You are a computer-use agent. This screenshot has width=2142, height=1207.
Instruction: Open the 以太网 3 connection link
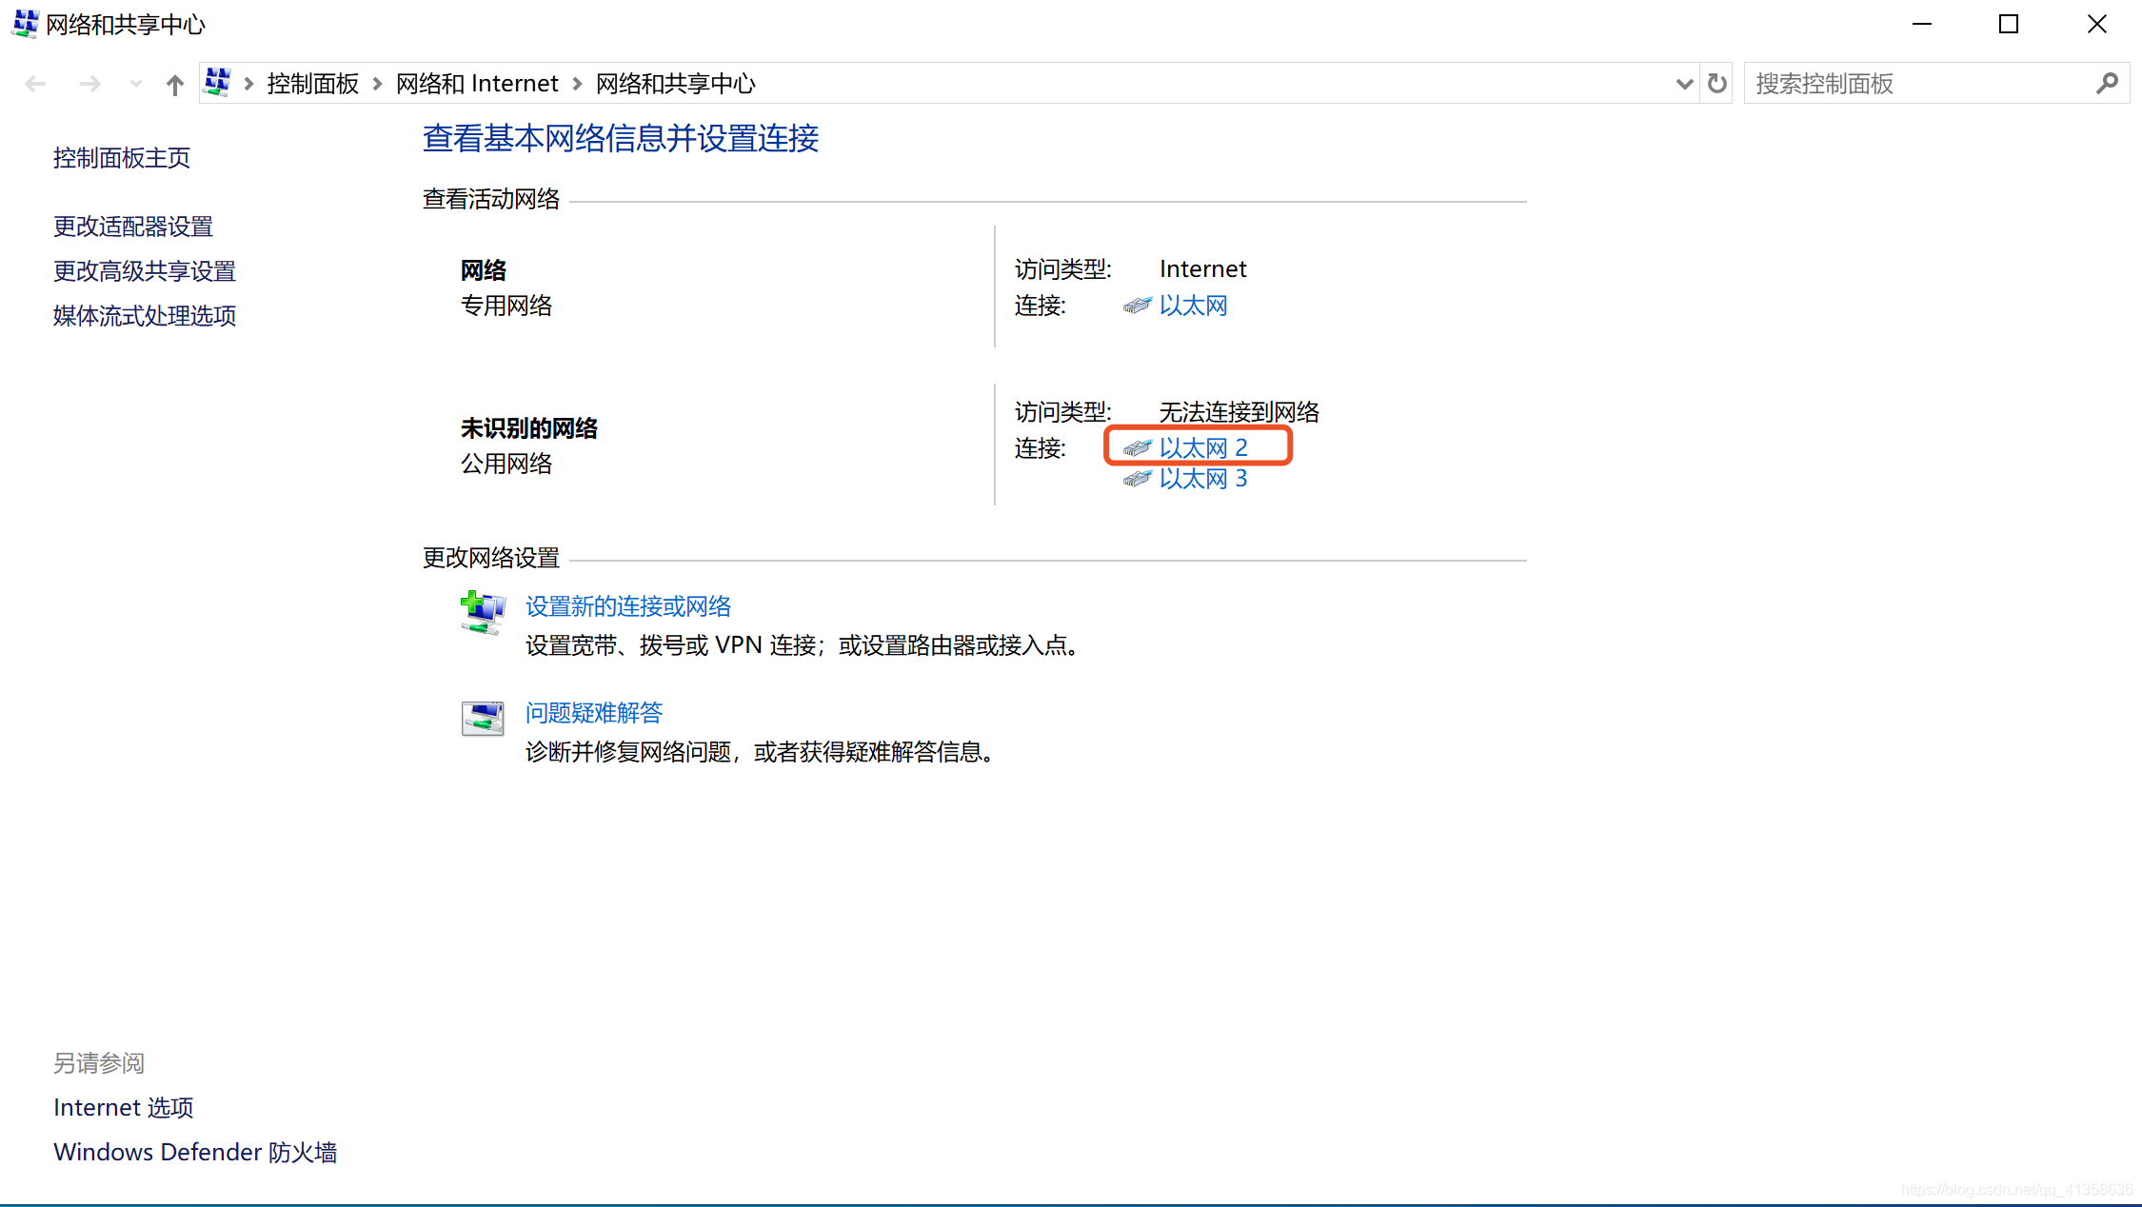click(1202, 479)
